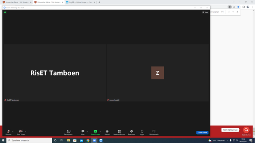Show hidden system tray icons
Viewport: 255px width, 143px height.
pyautogui.click(x=228, y=140)
